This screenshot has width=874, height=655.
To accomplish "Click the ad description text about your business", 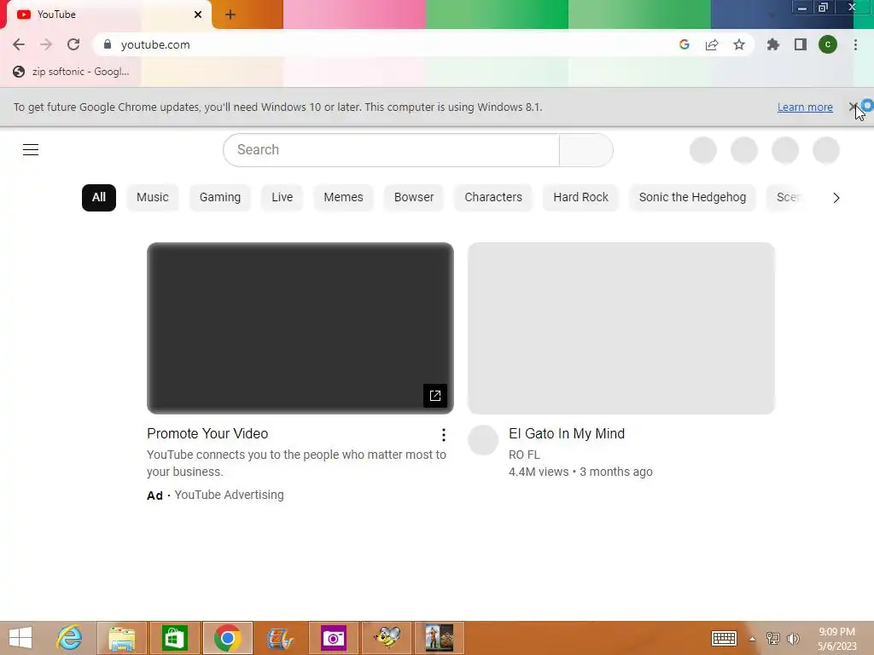I will [x=296, y=463].
